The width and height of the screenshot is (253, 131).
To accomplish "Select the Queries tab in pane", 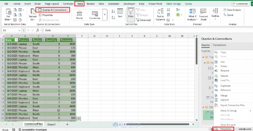I will (205, 45).
